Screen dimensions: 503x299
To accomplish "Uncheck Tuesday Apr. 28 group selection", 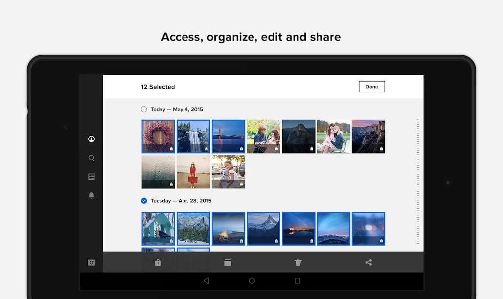I will 144,201.
